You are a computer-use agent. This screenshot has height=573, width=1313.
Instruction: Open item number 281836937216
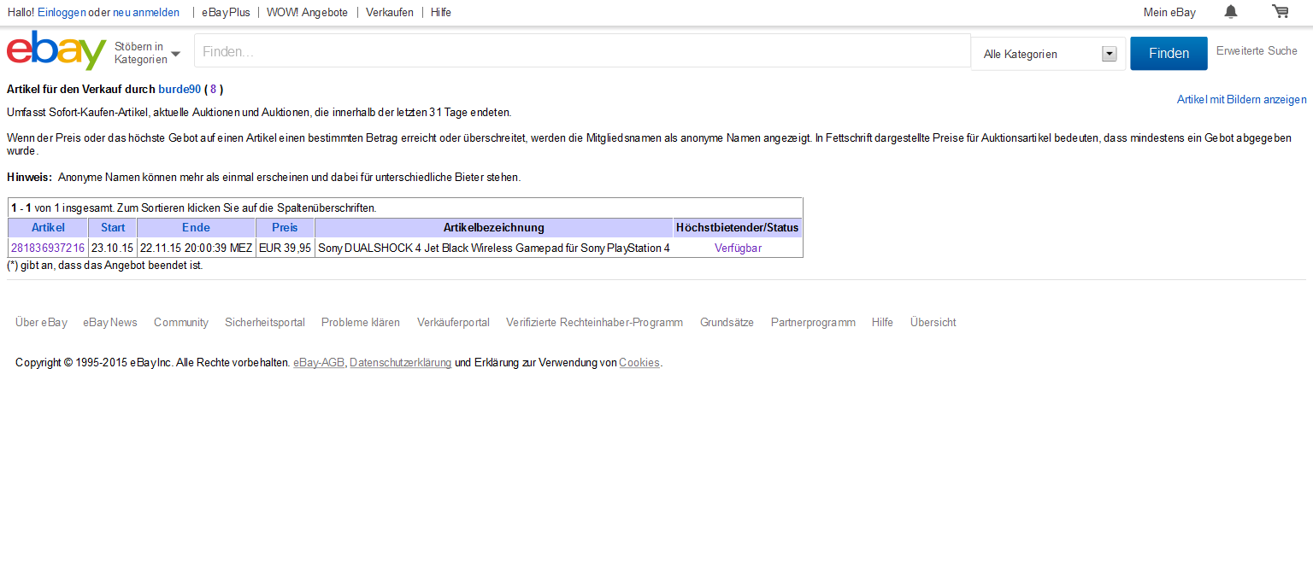click(48, 248)
